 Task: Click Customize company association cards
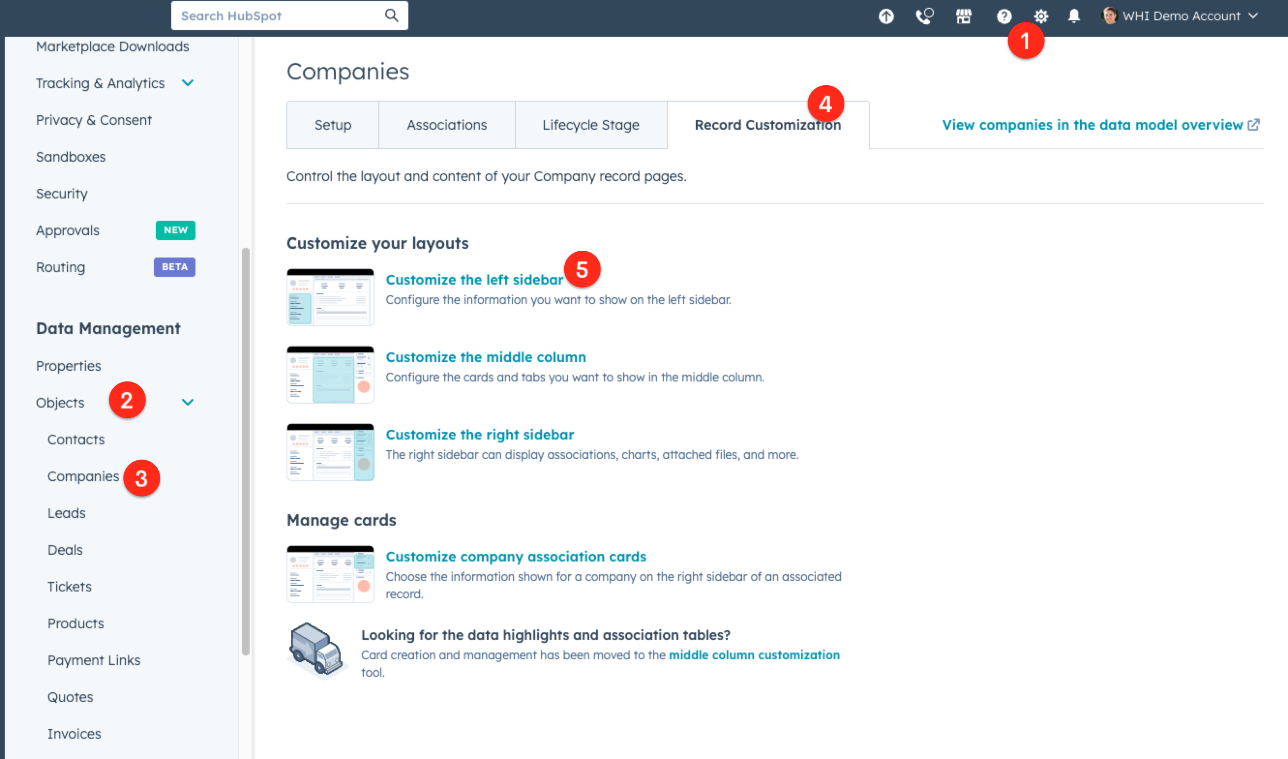[516, 557]
